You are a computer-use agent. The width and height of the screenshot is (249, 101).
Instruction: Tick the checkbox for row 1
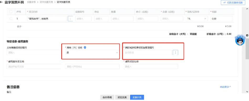point(11,19)
